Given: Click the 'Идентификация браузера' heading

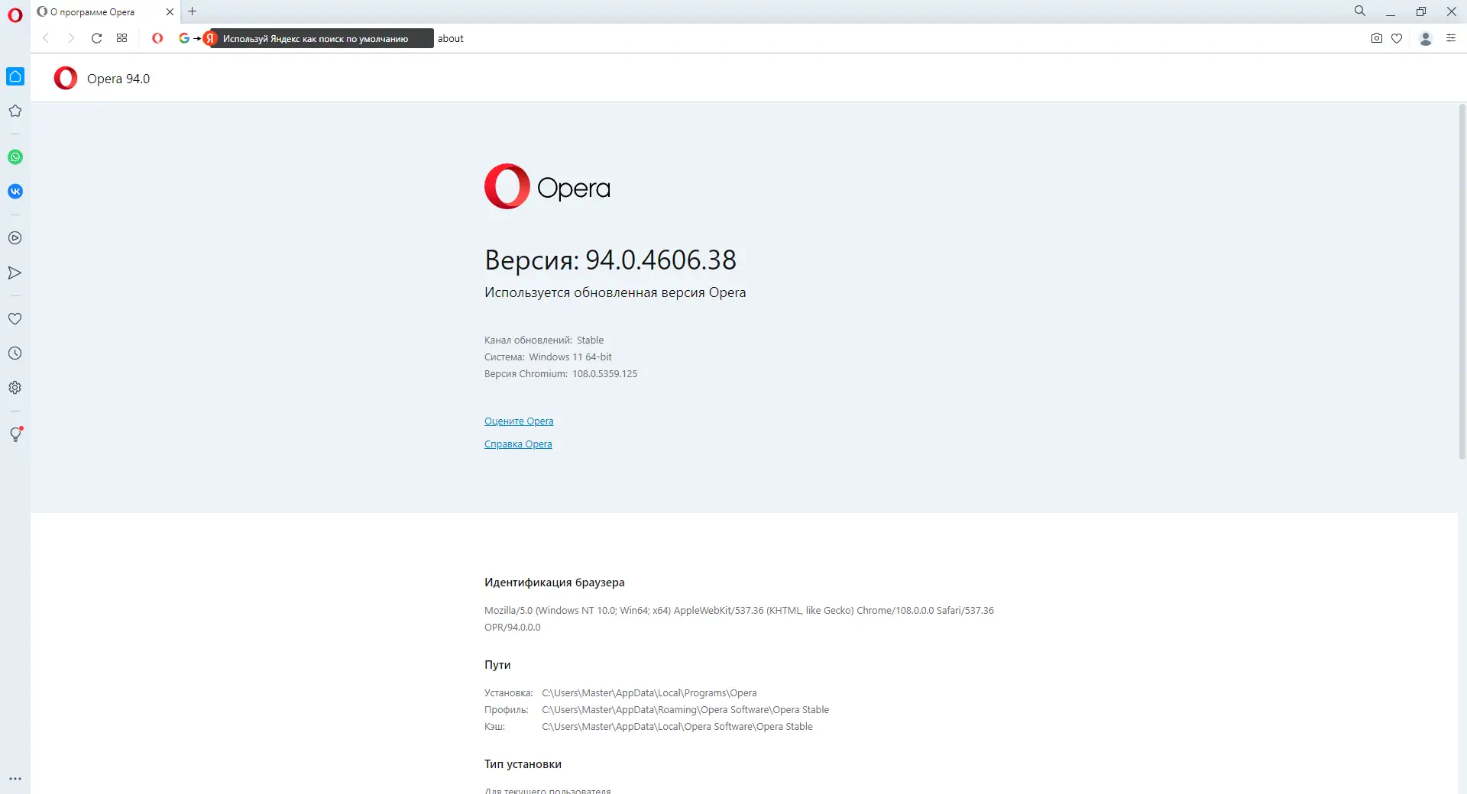Looking at the screenshot, I should (555, 583).
